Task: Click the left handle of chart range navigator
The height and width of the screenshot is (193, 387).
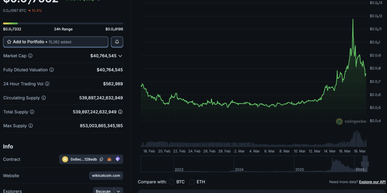Action: pyautogui.click(x=363, y=164)
